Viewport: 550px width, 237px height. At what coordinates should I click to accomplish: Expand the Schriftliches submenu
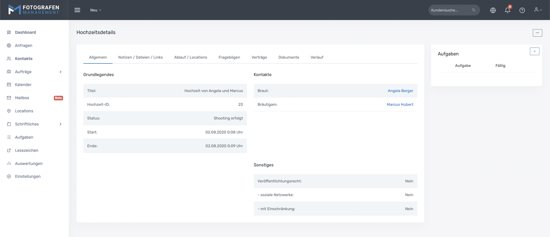click(60, 124)
